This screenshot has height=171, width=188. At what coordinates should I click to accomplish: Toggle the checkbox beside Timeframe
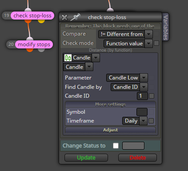pos(151,121)
